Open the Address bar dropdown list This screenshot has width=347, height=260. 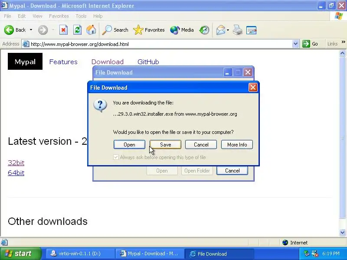[x=295, y=44]
